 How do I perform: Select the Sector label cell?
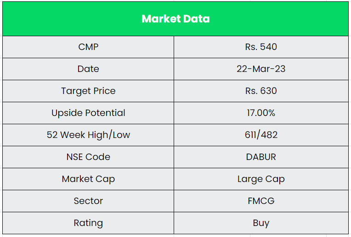click(x=88, y=201)
